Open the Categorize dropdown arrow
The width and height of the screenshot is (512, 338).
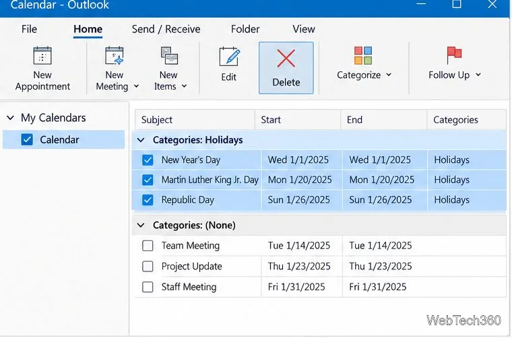pyautogui.click(x=389, y=75)
